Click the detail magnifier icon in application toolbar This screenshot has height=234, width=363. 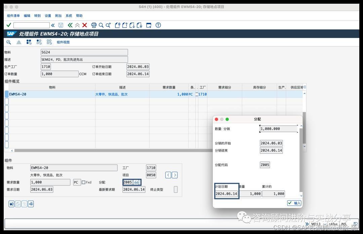[x=8, y=42]
